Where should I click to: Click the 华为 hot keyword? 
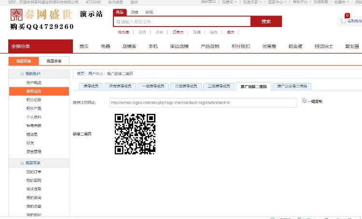pos(213,32)
